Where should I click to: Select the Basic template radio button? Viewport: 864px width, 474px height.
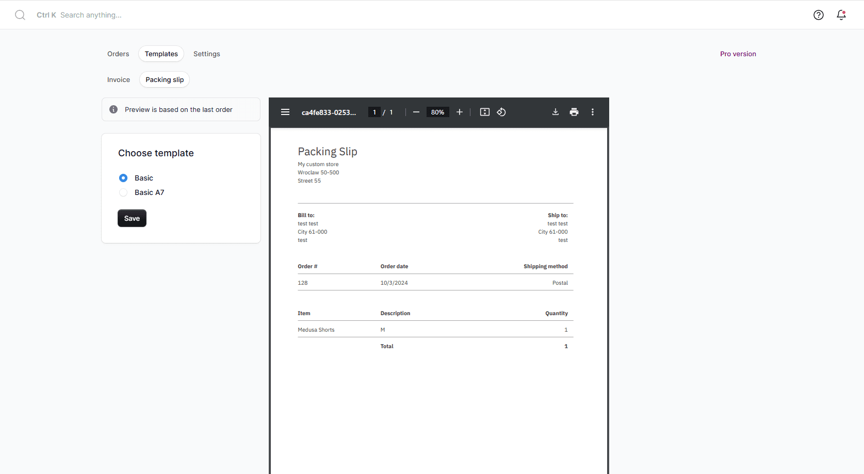click(x=123, y=178)
